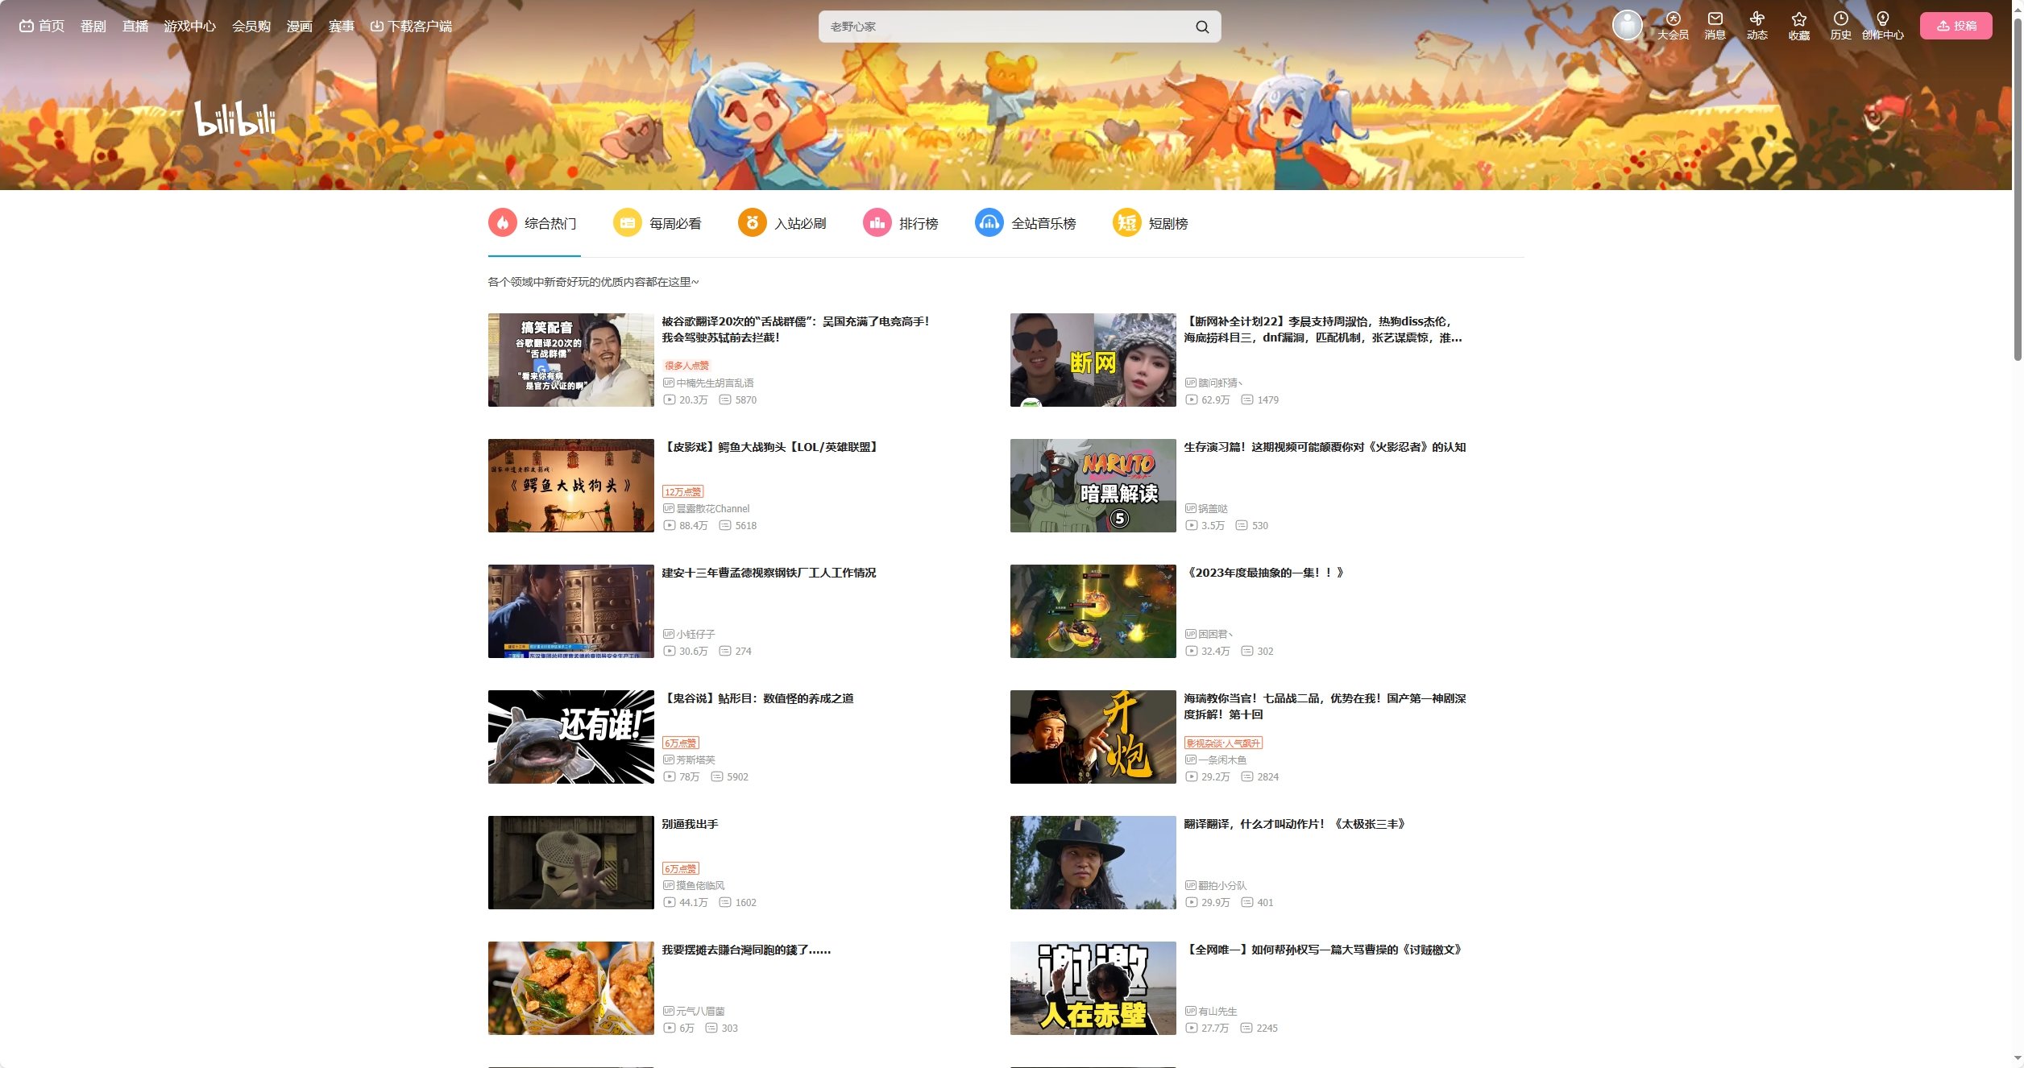Select the 综合热门 tab label
This screenshot has width=2024, height=1068.
pos(550,223)
